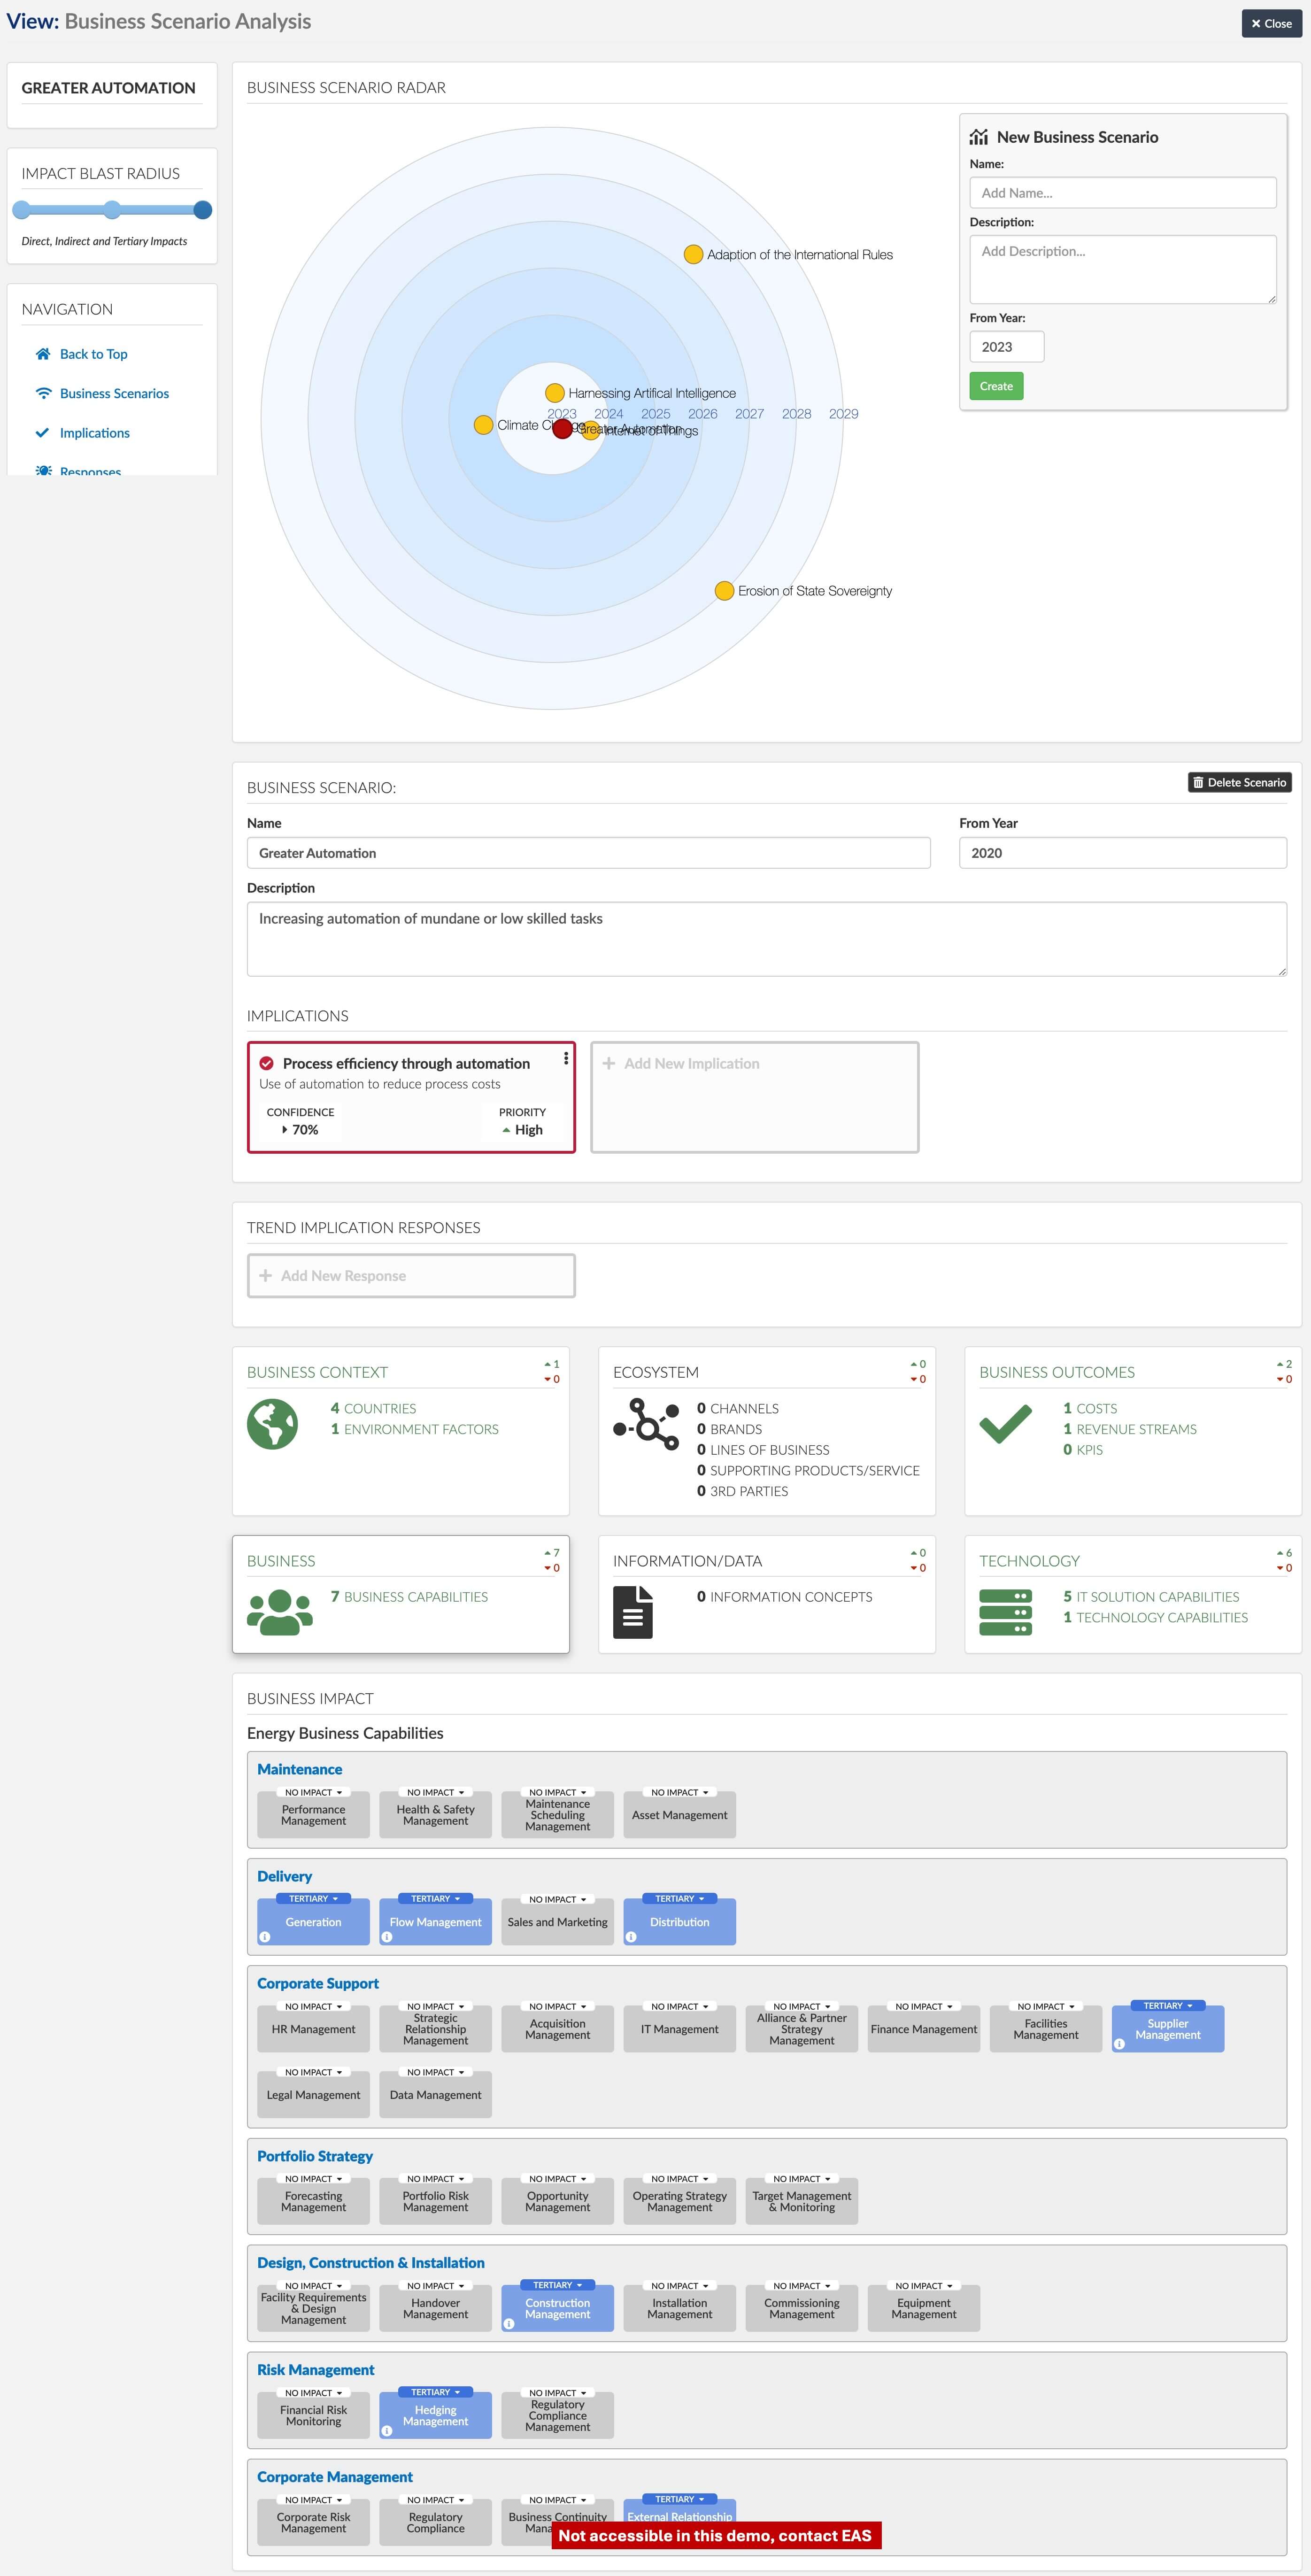
Task: Select the Climate Change radar dot
Action: 483,425
